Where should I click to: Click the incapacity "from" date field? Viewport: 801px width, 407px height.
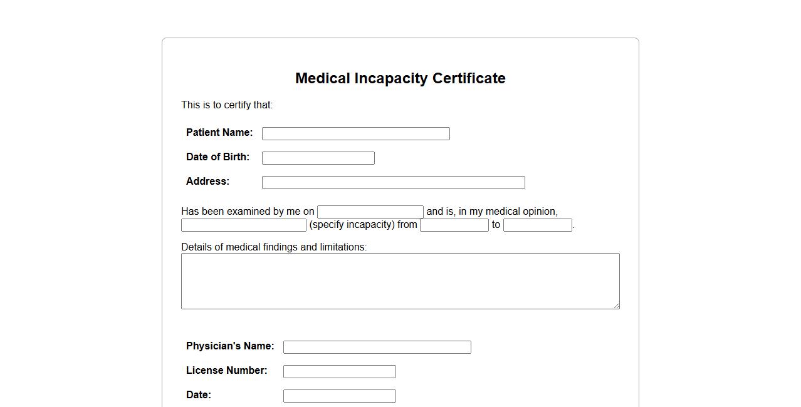click(454, 225)
